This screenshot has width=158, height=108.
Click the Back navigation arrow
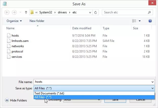tap(7, 12)
